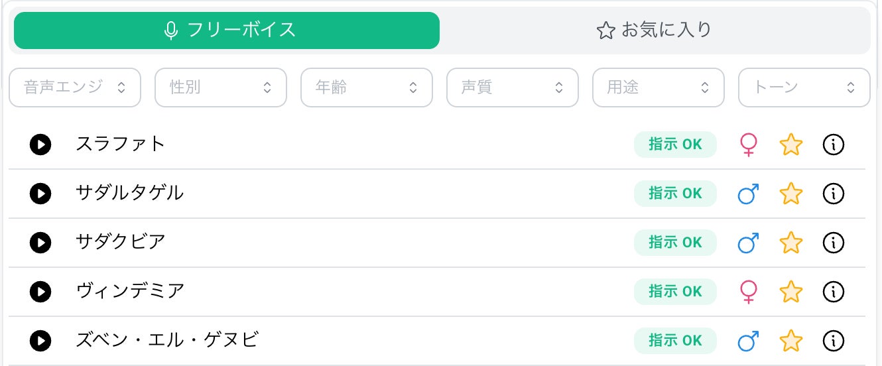Switch to the お気に入り tab

click(x=655, y=30)
